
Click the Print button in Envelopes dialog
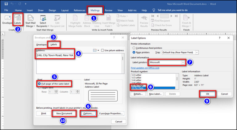tap(44, 113)
